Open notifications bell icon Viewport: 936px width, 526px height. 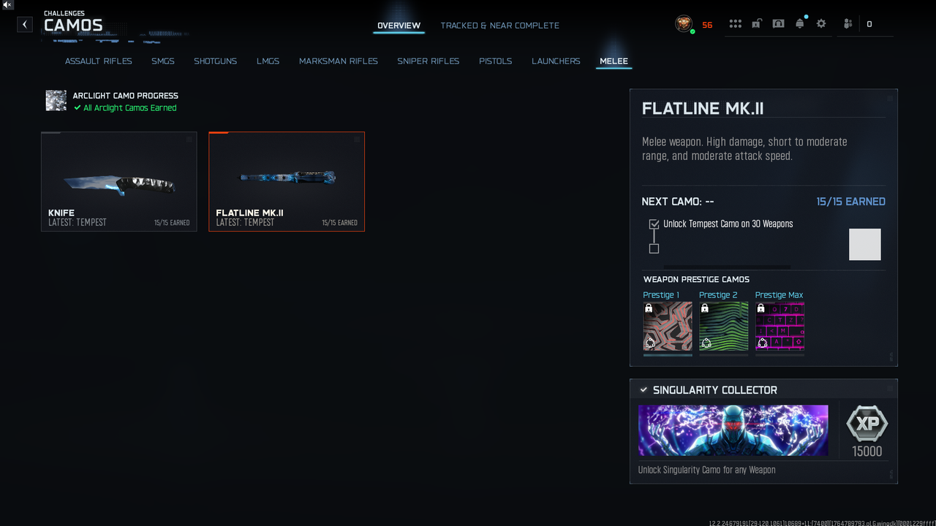(800, 24)
